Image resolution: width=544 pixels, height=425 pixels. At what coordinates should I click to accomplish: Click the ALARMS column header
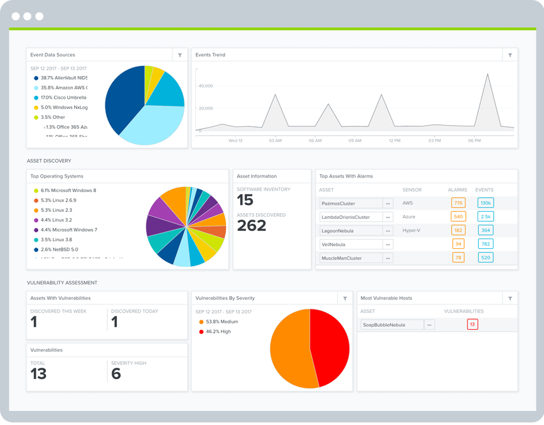[457, 190]
